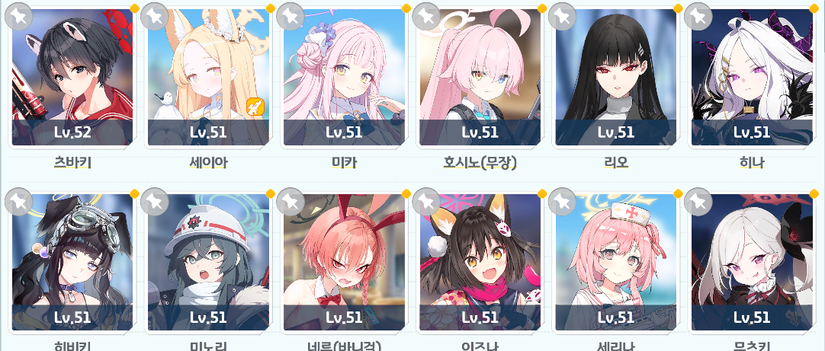Click the 호시노(무장) name label
825x351 pixels.
(480, 163)
